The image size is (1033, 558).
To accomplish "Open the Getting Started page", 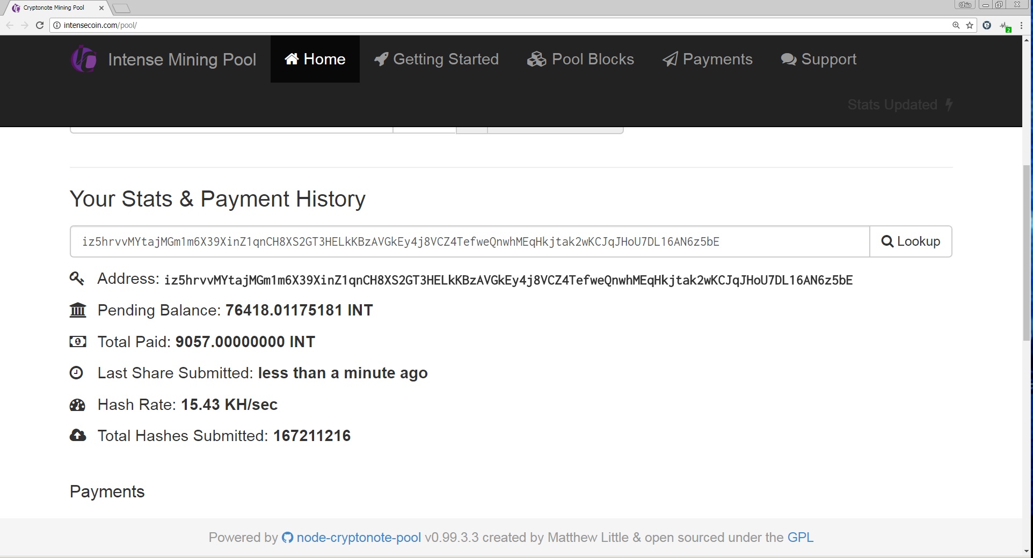I will pos(437,59).
